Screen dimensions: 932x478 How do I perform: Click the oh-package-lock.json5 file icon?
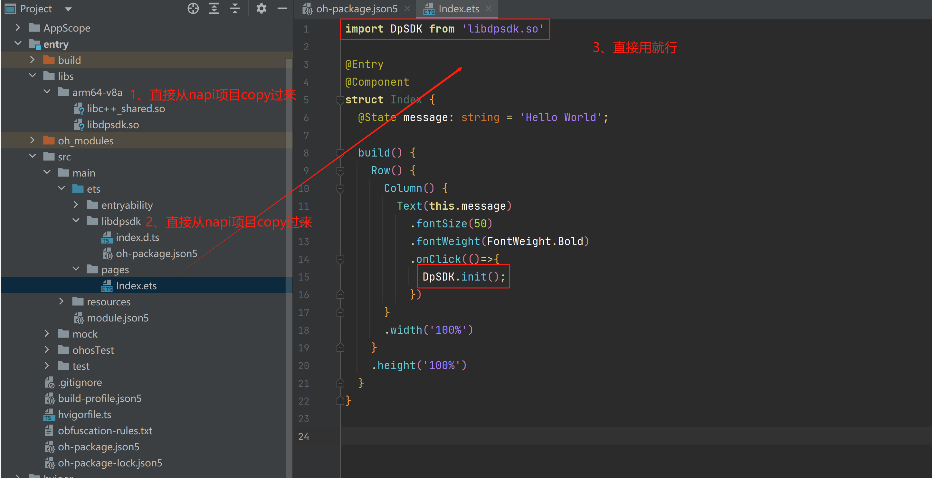[50, 463]
